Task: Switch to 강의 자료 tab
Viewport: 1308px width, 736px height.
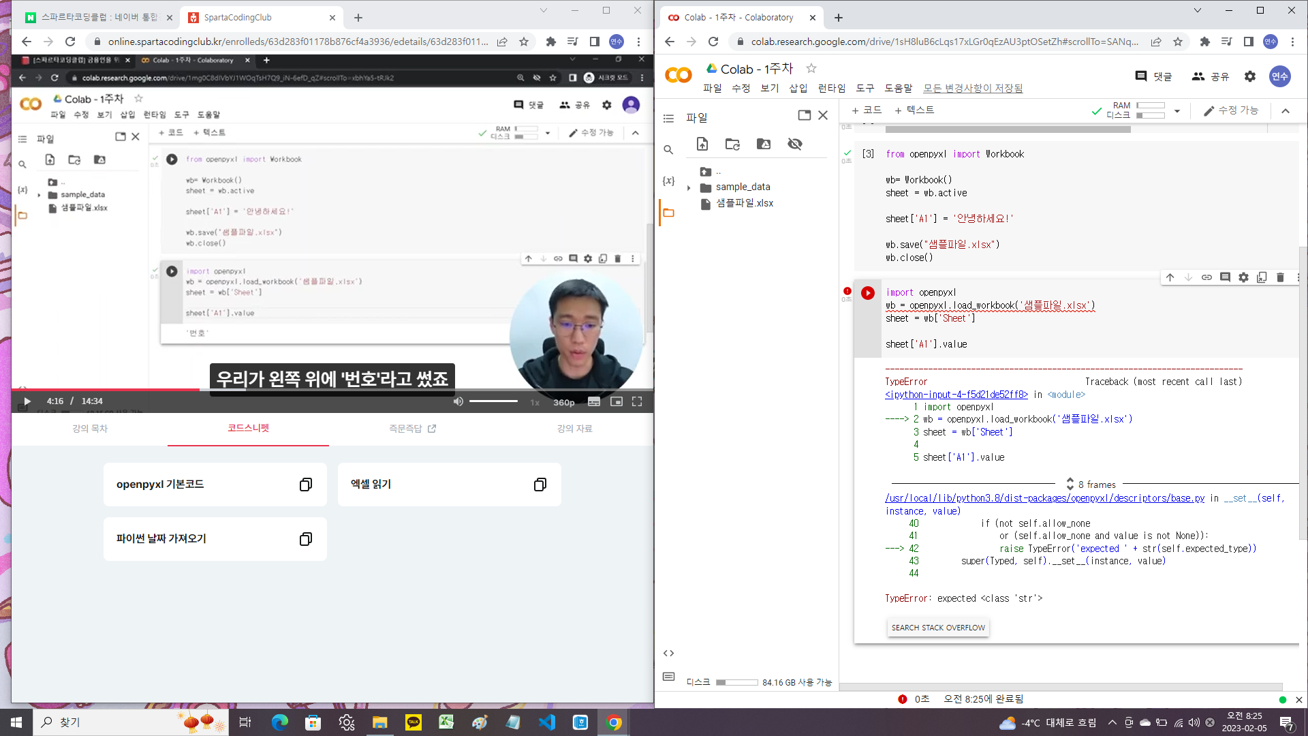Action: [x=574, y=429]
